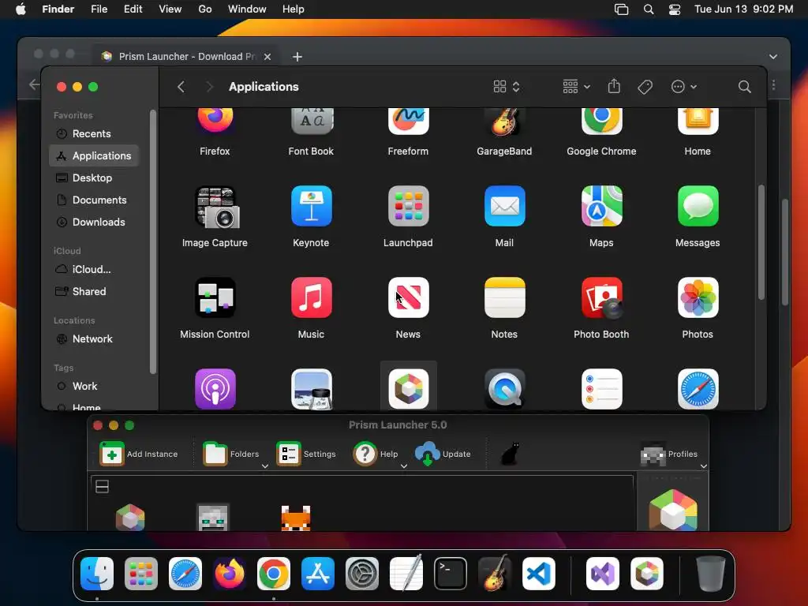The height and width of the screenshot is (606, 808).
Task: Select the Mission Control icon
Action: [x=215, y=297]
